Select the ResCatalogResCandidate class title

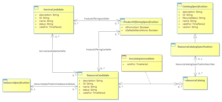142,58
